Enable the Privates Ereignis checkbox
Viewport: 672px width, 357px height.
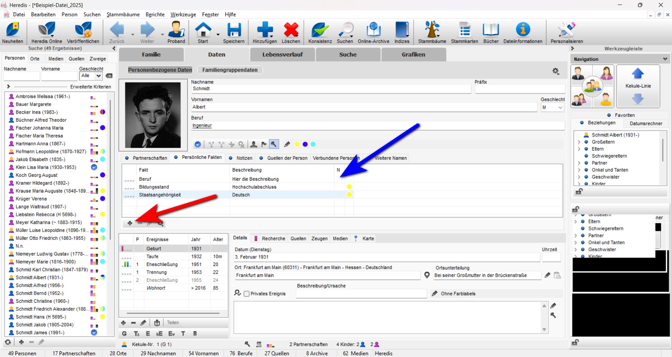coord(247,294)
